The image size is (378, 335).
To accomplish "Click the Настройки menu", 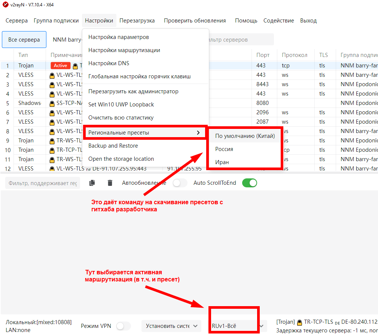I will [99, 21].
